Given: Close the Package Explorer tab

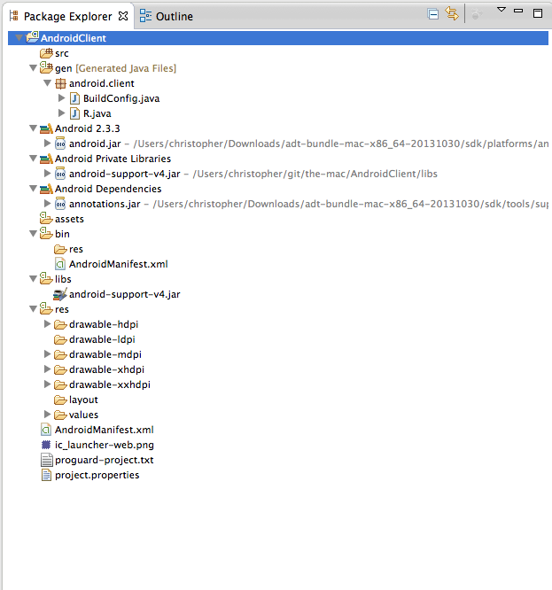Looking at the screenshot, I should coord(123,16).
